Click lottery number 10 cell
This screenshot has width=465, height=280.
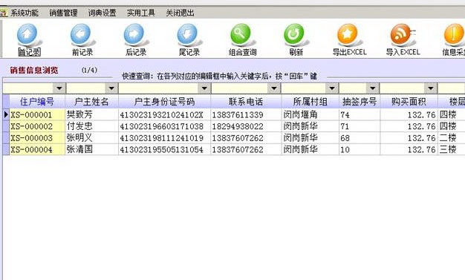point(360,149)
